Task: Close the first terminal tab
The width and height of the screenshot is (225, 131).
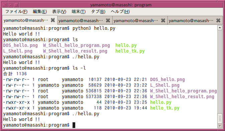Action: [x=53, y=20]
